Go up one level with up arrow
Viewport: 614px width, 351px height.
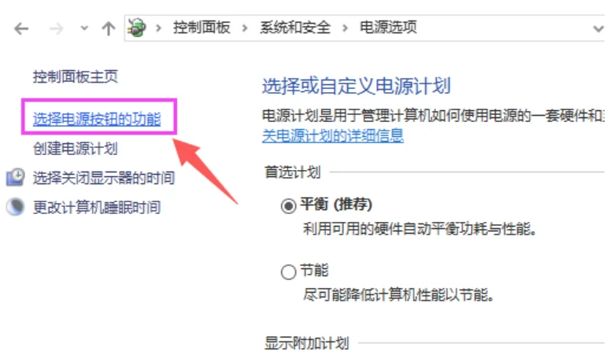(109, 28)
